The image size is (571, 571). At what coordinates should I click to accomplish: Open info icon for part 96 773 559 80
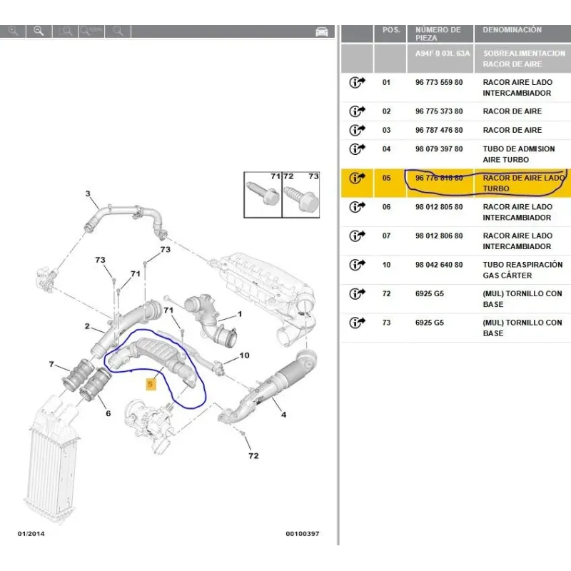tap(357, 83)
